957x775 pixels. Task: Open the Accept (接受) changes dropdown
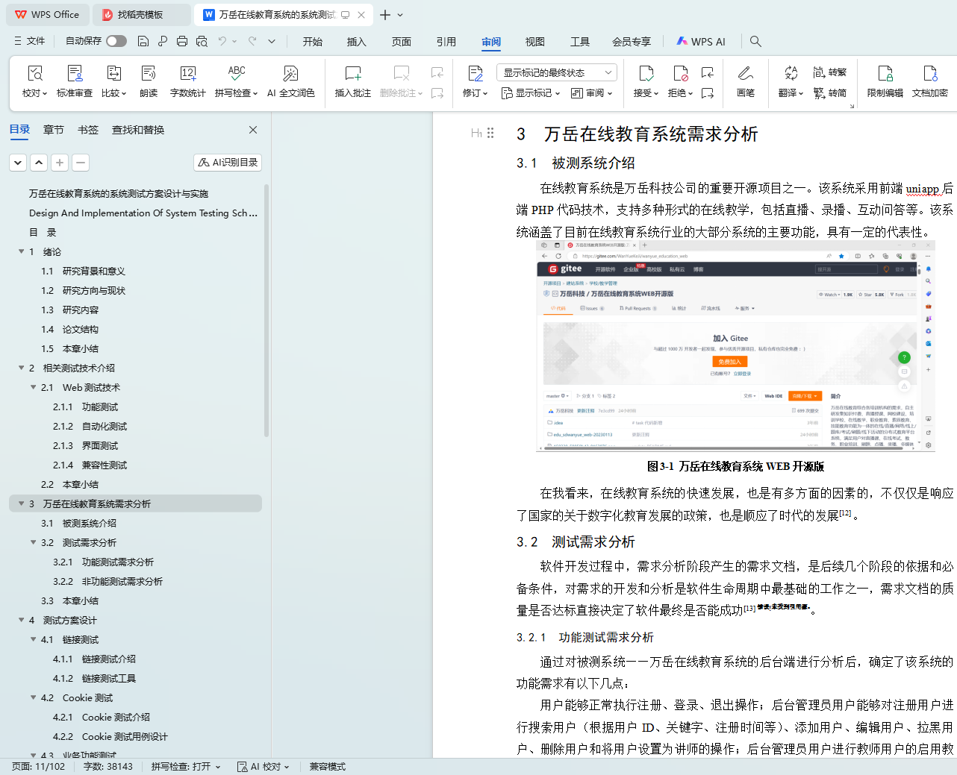(646, 93)
